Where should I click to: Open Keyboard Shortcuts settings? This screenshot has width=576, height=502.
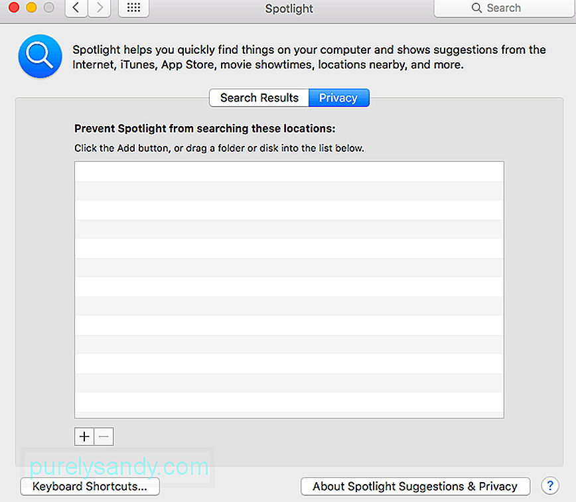[90, 486]
